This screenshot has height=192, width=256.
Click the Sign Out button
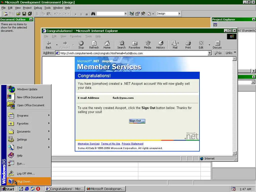(x=137, y=121)
